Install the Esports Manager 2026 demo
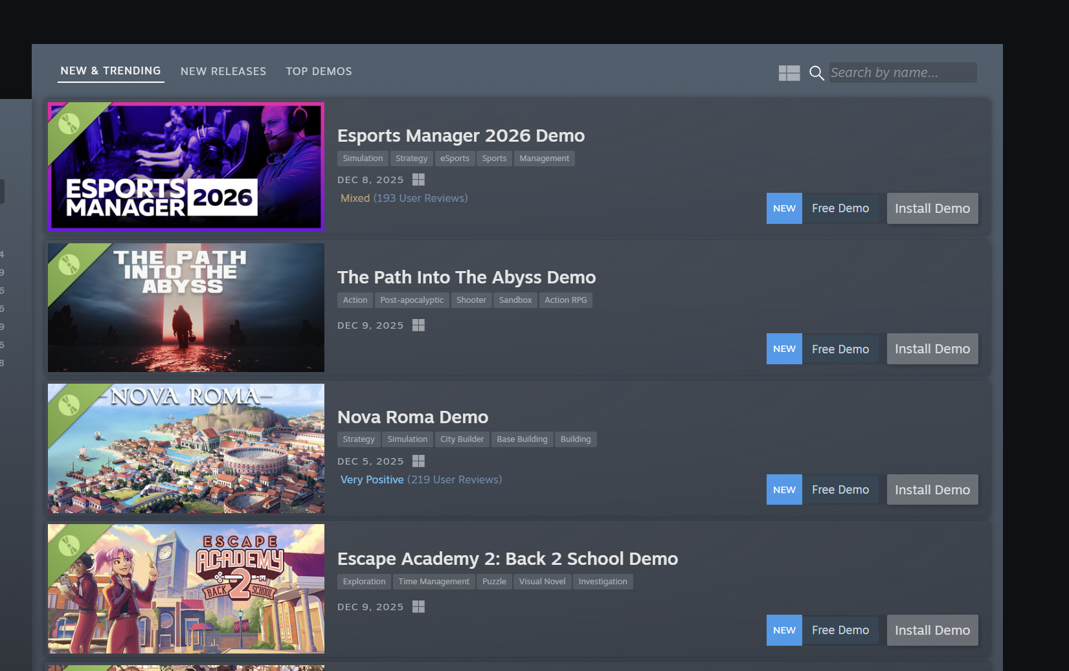The image size is (1069, 671). pos(932,208)
